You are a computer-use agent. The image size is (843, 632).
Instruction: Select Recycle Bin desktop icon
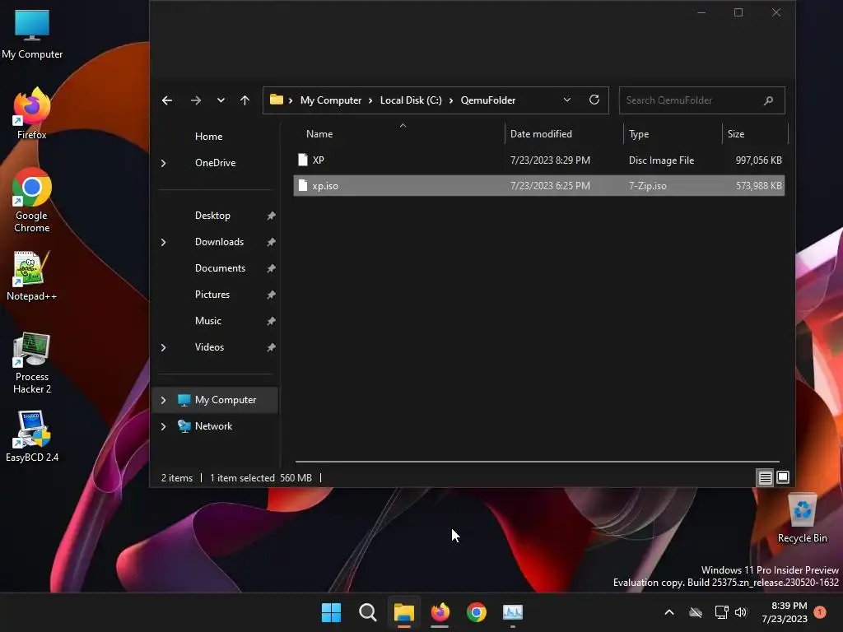point(802,518)
